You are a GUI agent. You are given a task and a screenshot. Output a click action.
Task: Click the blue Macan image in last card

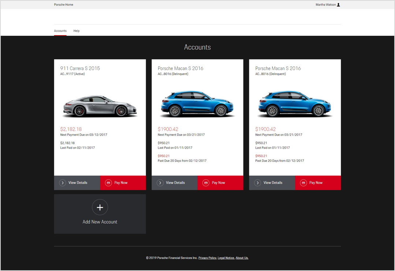click(295, 104)
